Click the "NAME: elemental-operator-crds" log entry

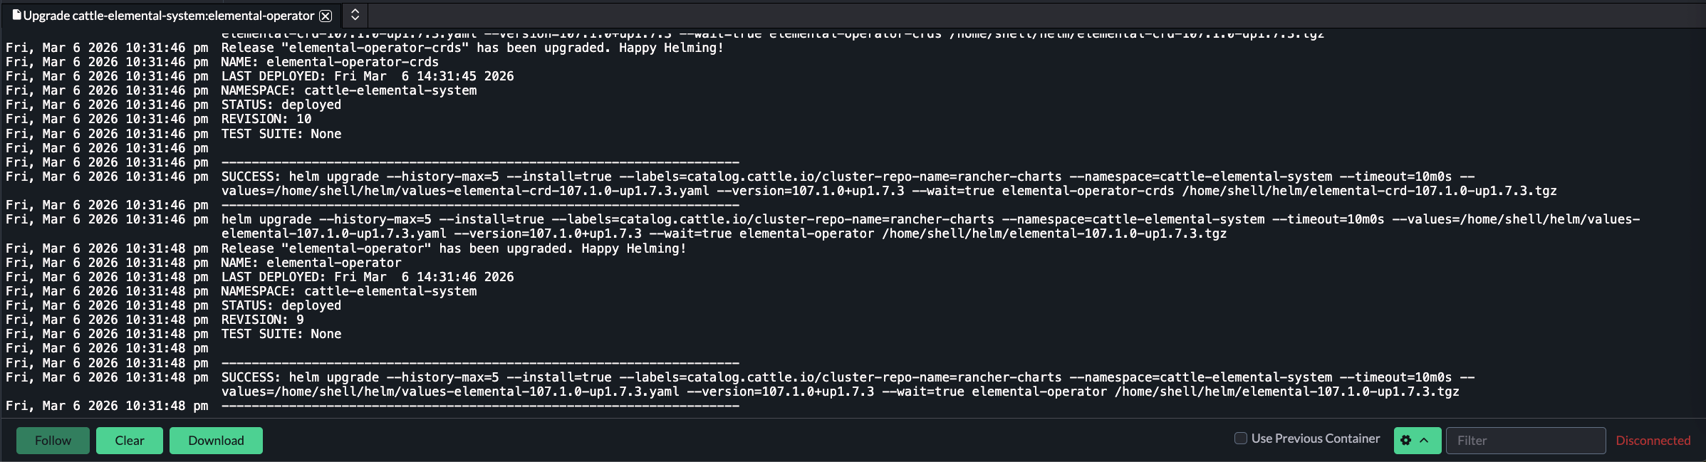click(x=330, y=62)
